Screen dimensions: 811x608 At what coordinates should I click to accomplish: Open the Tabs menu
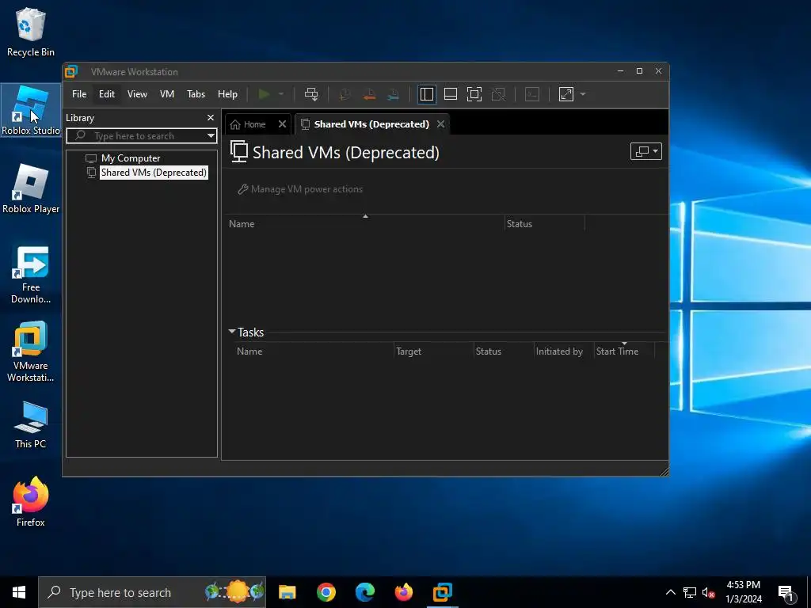[196, 94]
